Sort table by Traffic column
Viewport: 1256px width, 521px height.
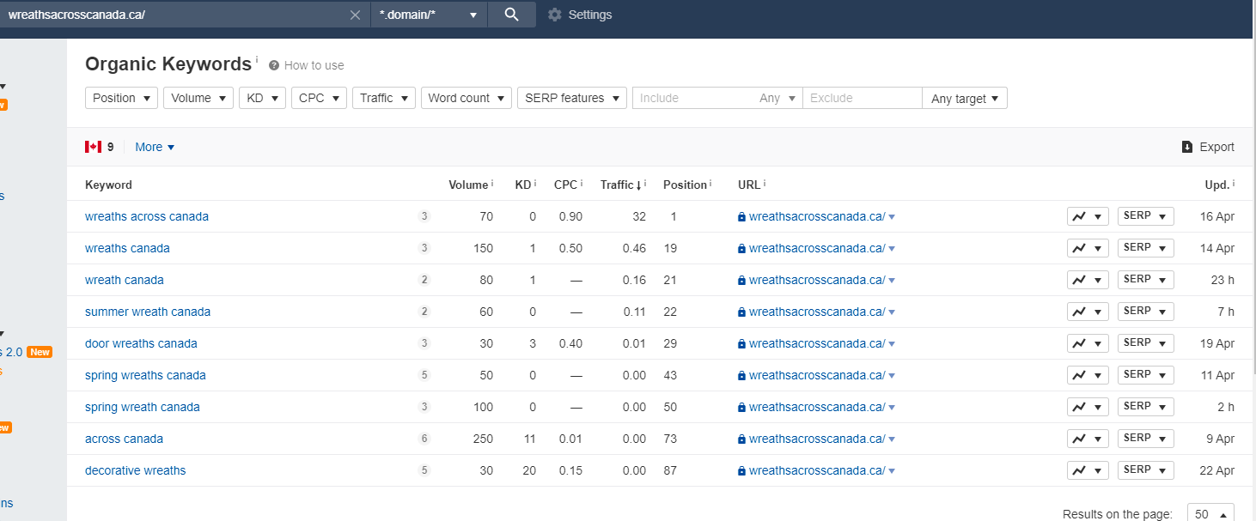pos(623,185)
